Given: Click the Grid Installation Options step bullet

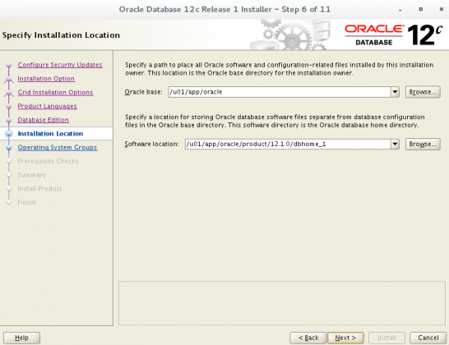Looking at the screenshot, I should [9, 93].
